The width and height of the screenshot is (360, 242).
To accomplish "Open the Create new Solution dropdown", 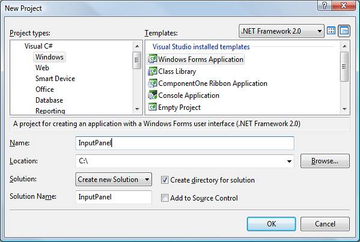I will (114, 180).
